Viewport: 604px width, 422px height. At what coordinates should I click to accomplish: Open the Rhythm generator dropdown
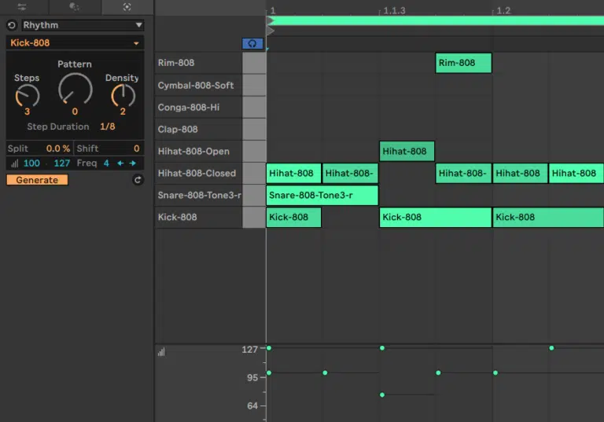tap(83, 25)
